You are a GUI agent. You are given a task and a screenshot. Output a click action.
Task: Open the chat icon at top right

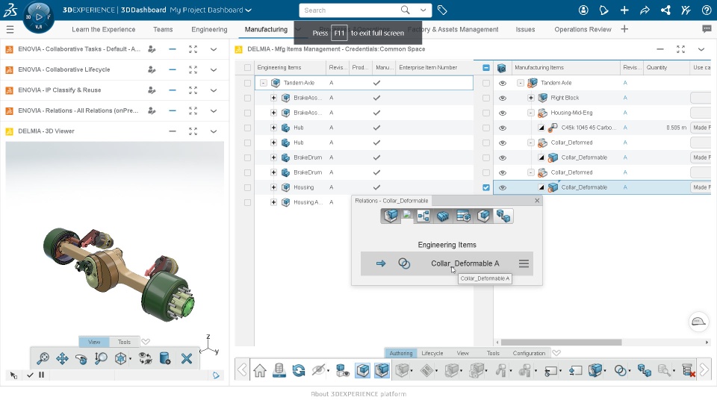tap(707, 29)
